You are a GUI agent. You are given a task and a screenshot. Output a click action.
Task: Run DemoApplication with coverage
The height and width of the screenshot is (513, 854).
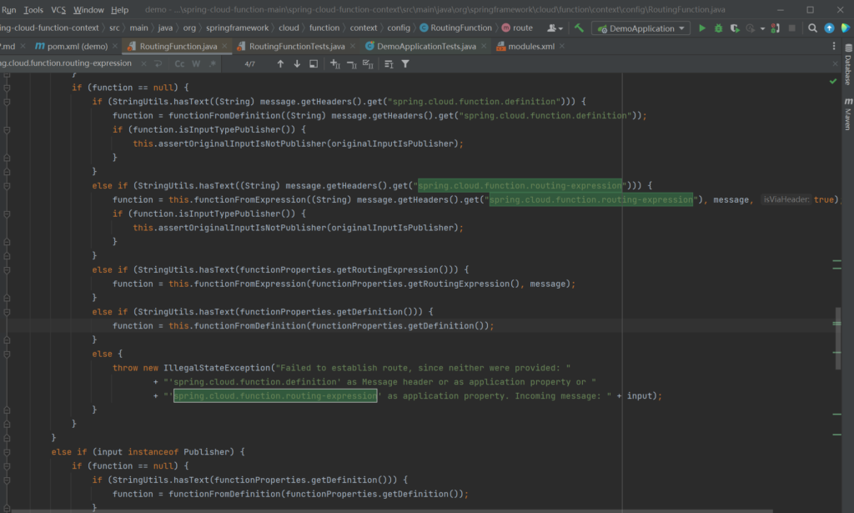[735, 28]
